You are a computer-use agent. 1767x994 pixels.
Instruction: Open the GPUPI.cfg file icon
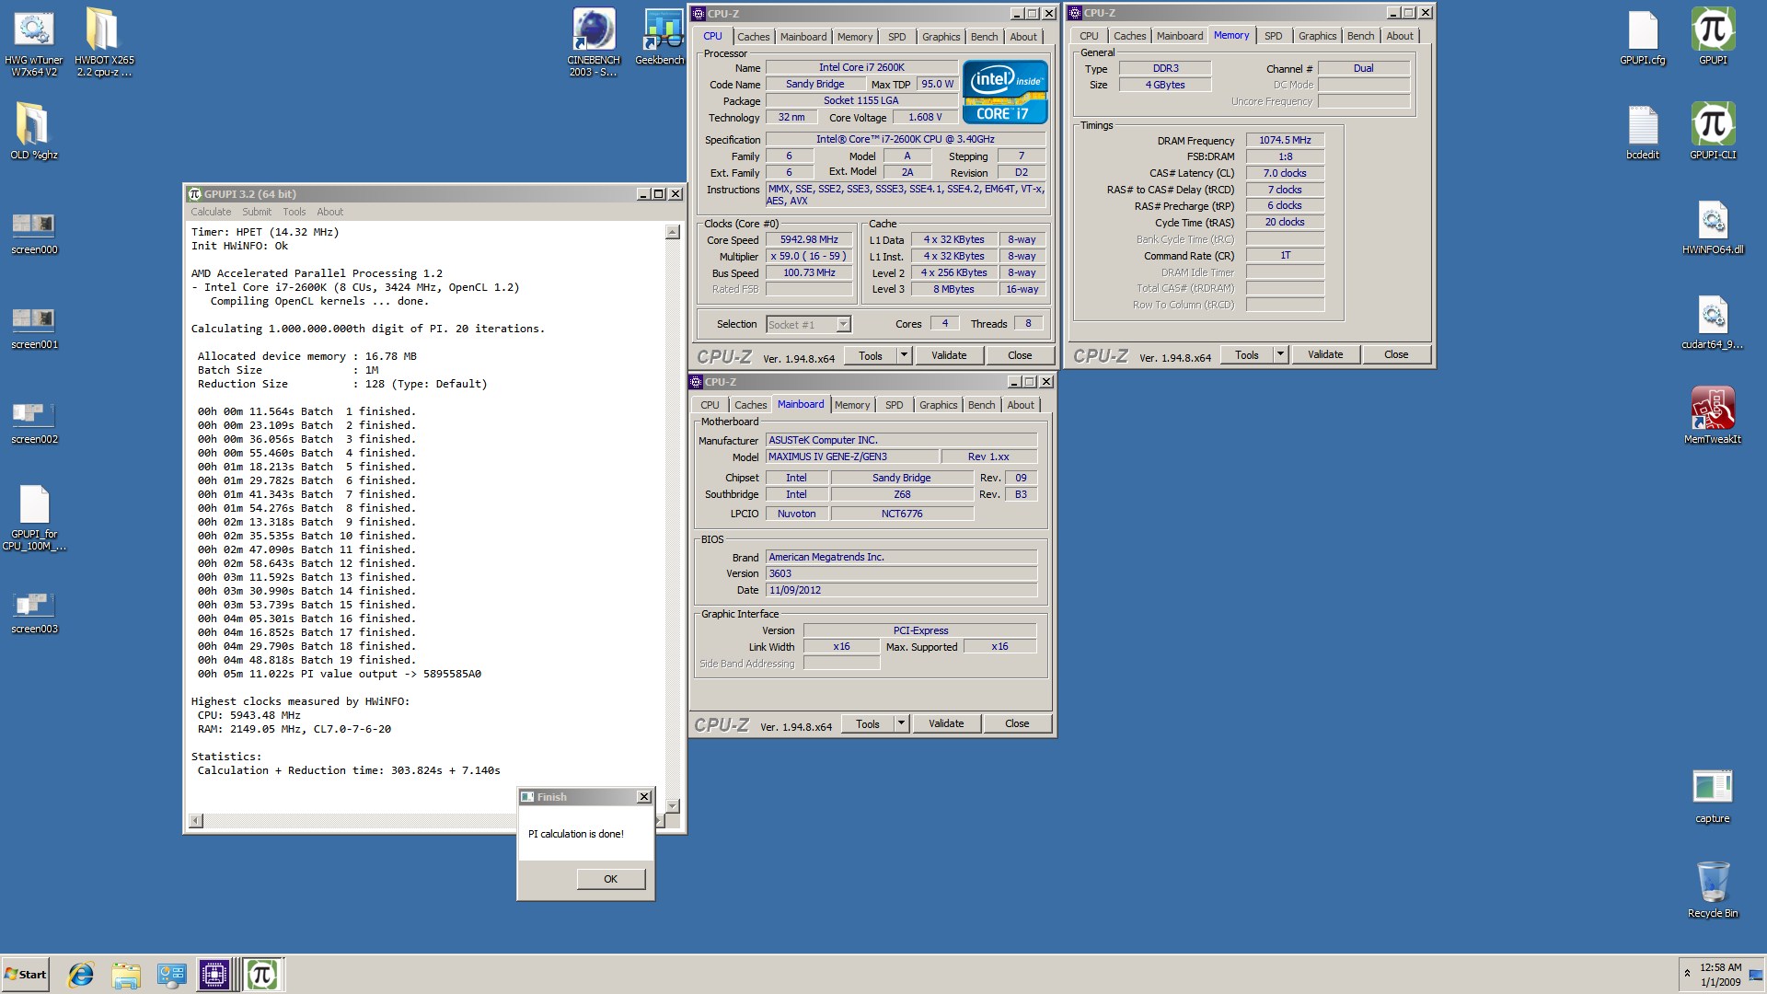1643,37
